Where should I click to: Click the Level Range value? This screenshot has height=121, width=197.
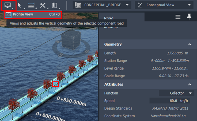(x=170, y=68)
